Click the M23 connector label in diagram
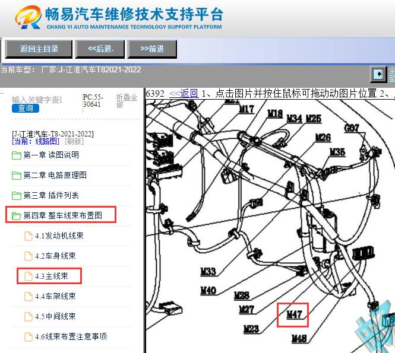Screen dimensions: 395x353 [251, 329]
